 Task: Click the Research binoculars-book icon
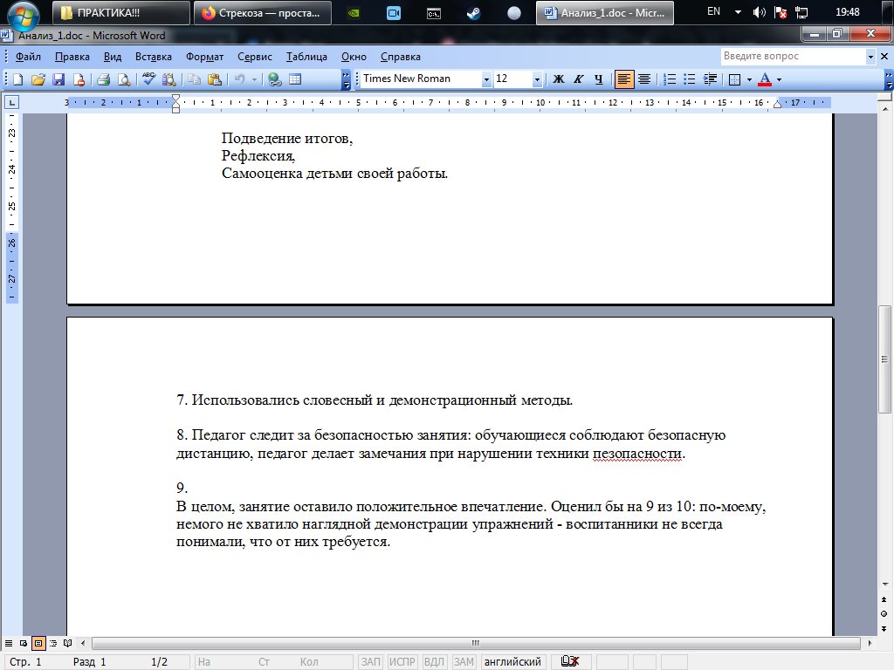tap(169, 79)
